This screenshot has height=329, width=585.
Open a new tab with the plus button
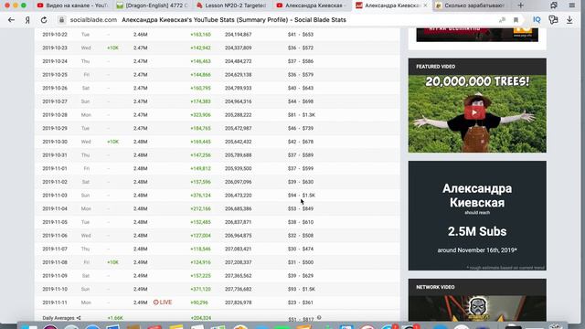[x=521, y=5]
